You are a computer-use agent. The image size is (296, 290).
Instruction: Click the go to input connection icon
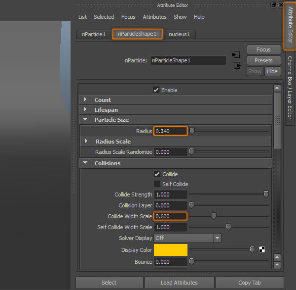point(236,54)
